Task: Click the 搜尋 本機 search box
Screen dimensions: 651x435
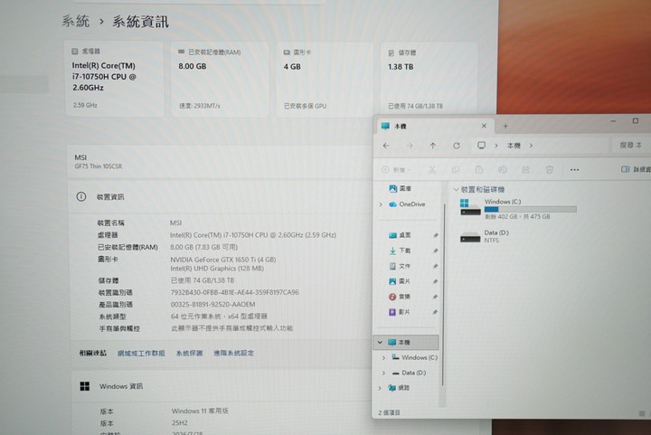Action: click(x=631, y=146)
